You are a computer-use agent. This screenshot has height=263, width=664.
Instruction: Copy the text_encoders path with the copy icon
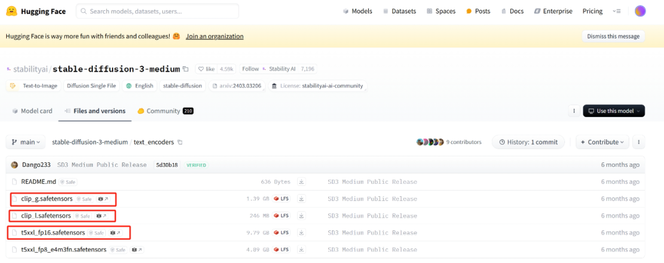pyautogui.click(x=180, y=142)
